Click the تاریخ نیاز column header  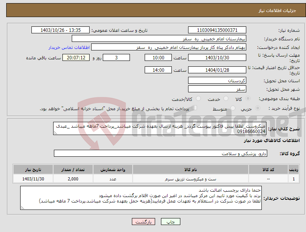coord(33,170)
